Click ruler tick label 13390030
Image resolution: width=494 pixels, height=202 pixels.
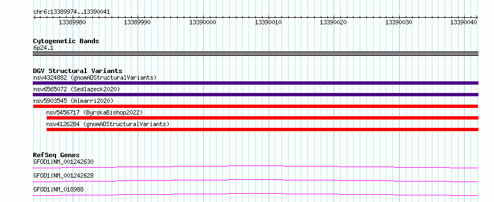[x=399, y=22]
